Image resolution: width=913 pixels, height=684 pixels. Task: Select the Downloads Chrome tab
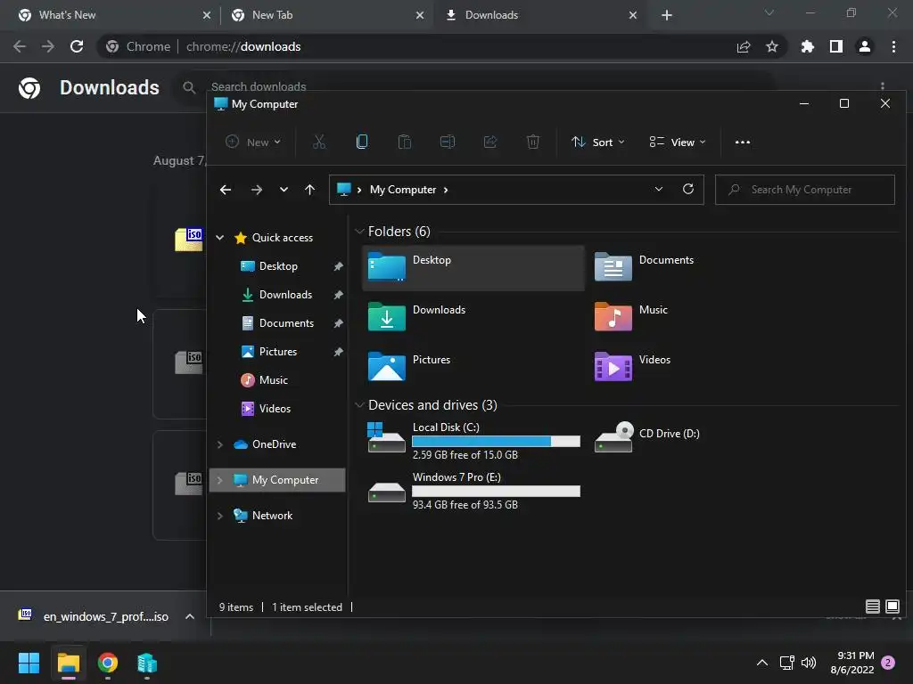[540, 15]
